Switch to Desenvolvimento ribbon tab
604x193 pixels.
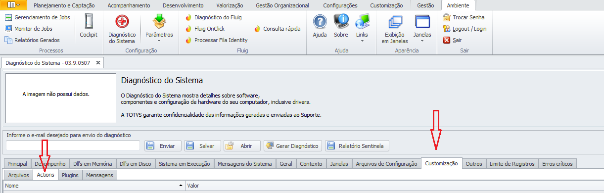pyautogui.click(x=183, y=5)
